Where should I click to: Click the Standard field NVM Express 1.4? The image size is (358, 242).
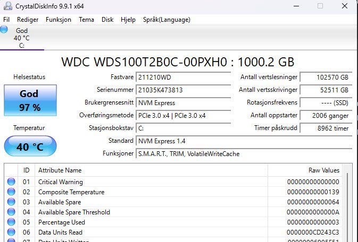click(244, 141)
